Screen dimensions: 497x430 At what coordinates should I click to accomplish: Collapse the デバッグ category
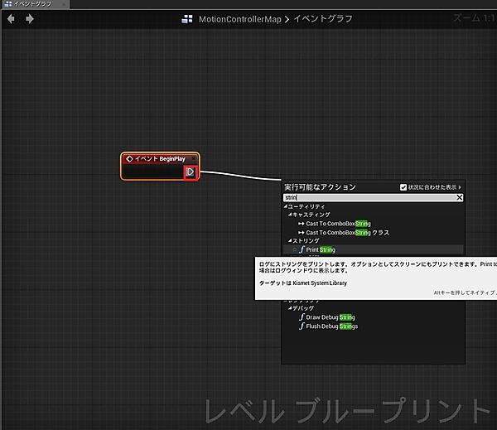290,308
